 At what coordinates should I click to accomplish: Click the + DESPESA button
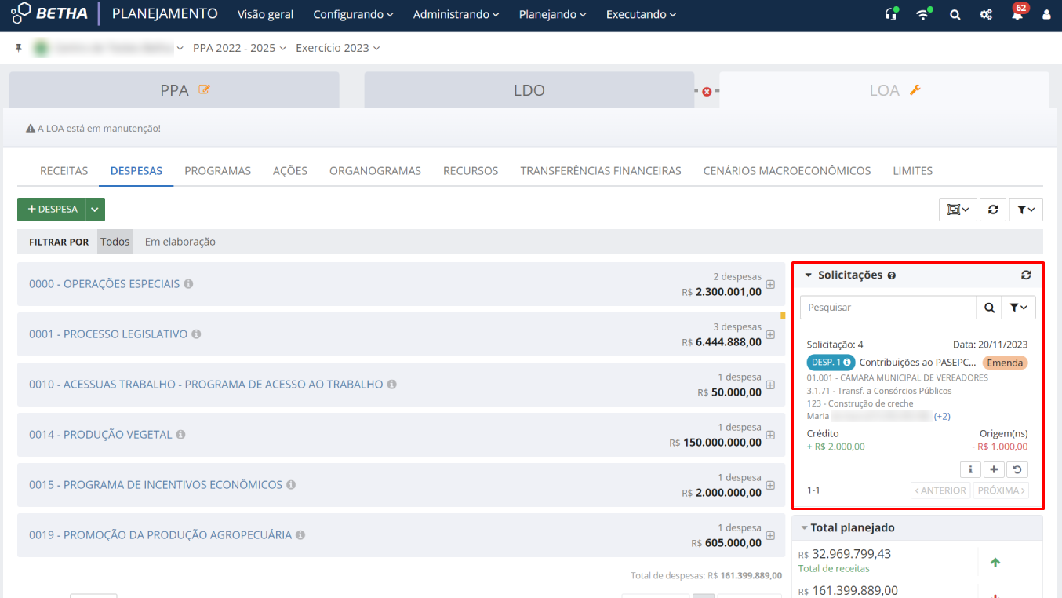pyautogui.click(x=52, y=210)
